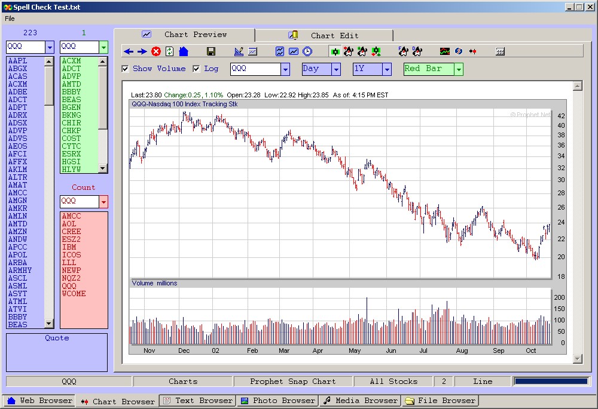
Task: Click the Chart Preview tab graph icon
Action: coord(147,34)
